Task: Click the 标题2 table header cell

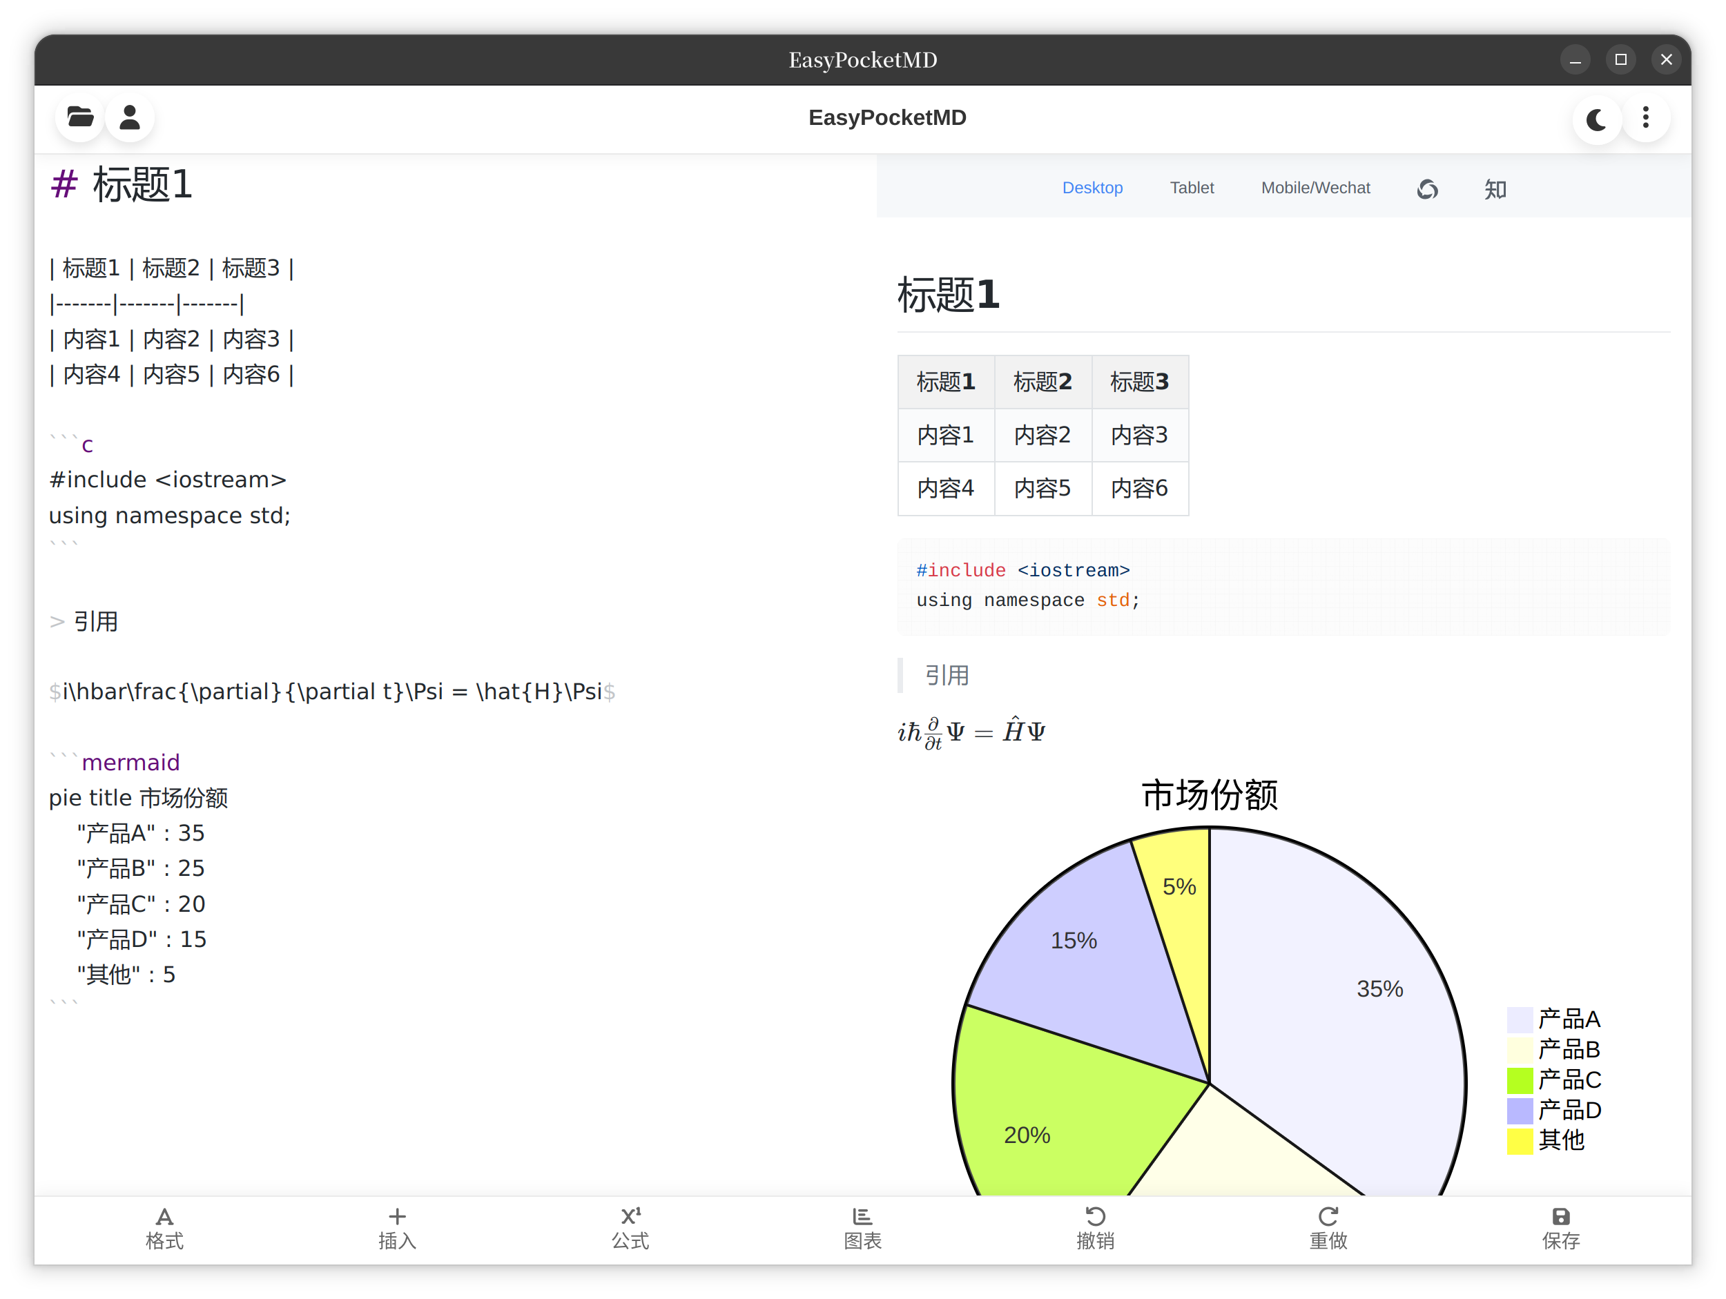Action: (1043, 382)
